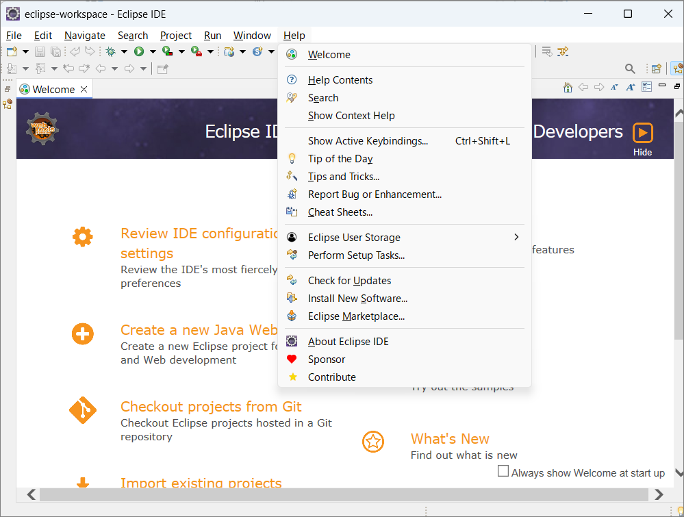Open the Window menu
The image size is (684, 517).
point(252,36)
